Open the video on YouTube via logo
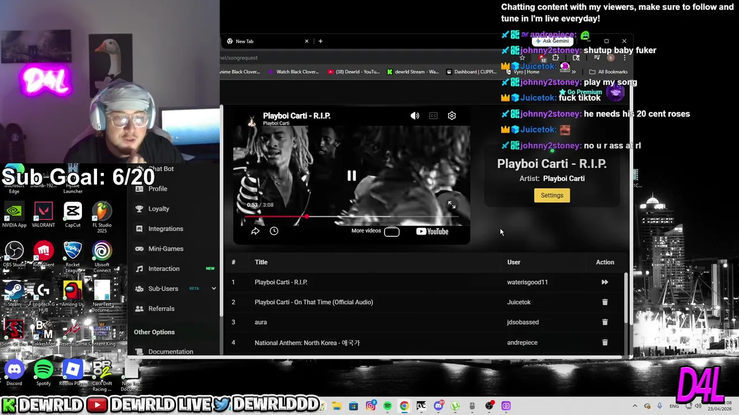 (432, 232)
